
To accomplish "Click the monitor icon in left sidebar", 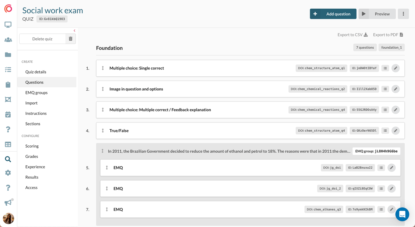I will pyautogui.click(x=8, y=25).
